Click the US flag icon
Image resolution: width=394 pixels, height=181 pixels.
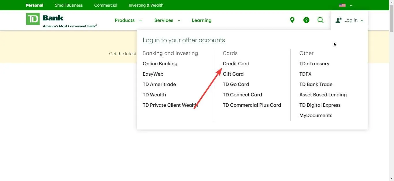[342, 5]
